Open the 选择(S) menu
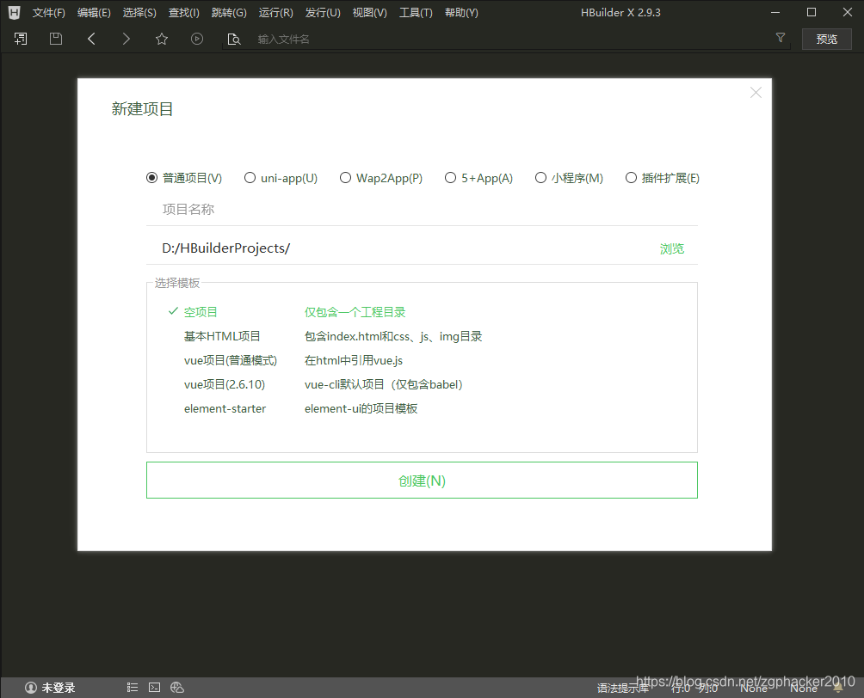 coord(139,13)
